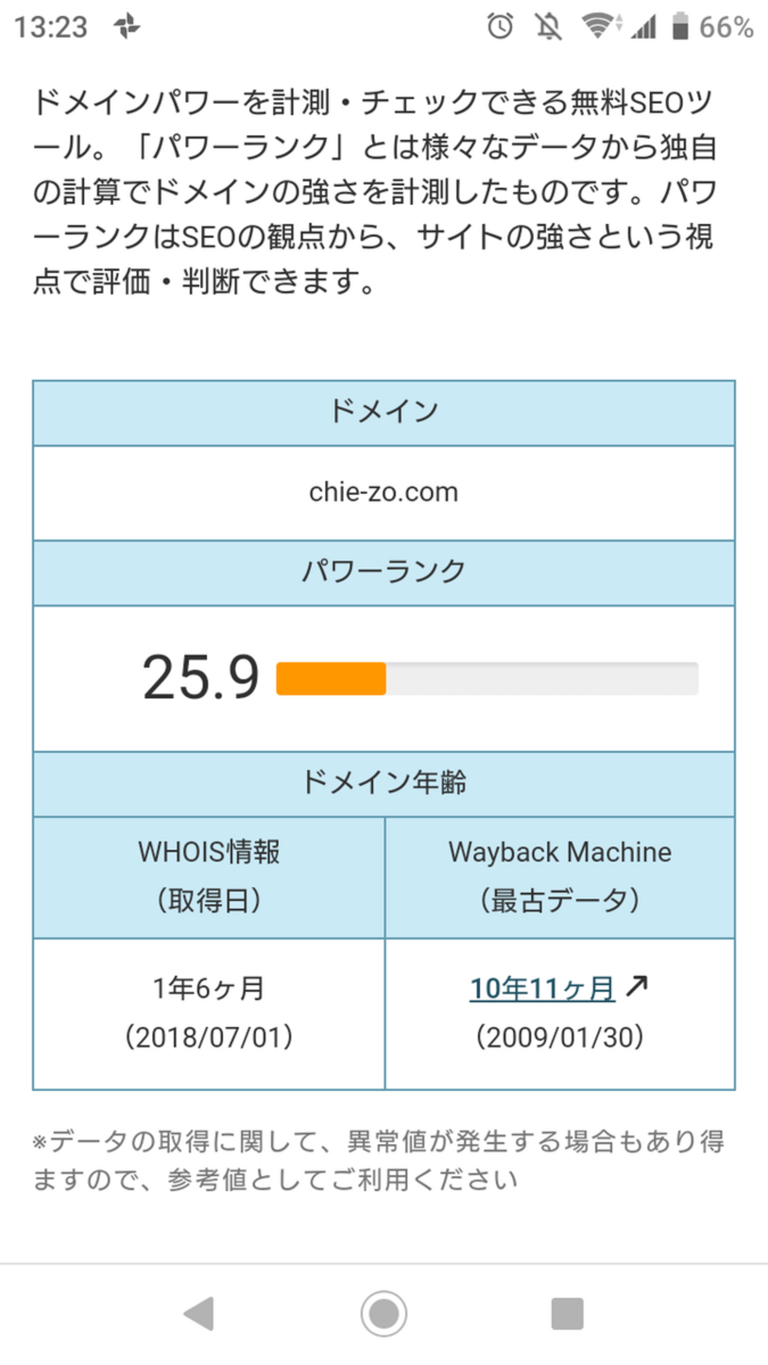Click the external link arrow beside 10年11ヶ月

(637, 985)
